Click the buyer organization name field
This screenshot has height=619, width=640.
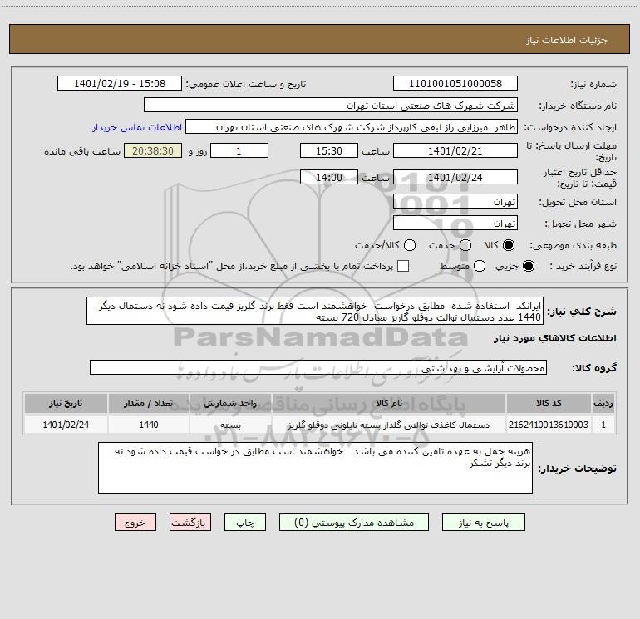(x=331, y=105)
